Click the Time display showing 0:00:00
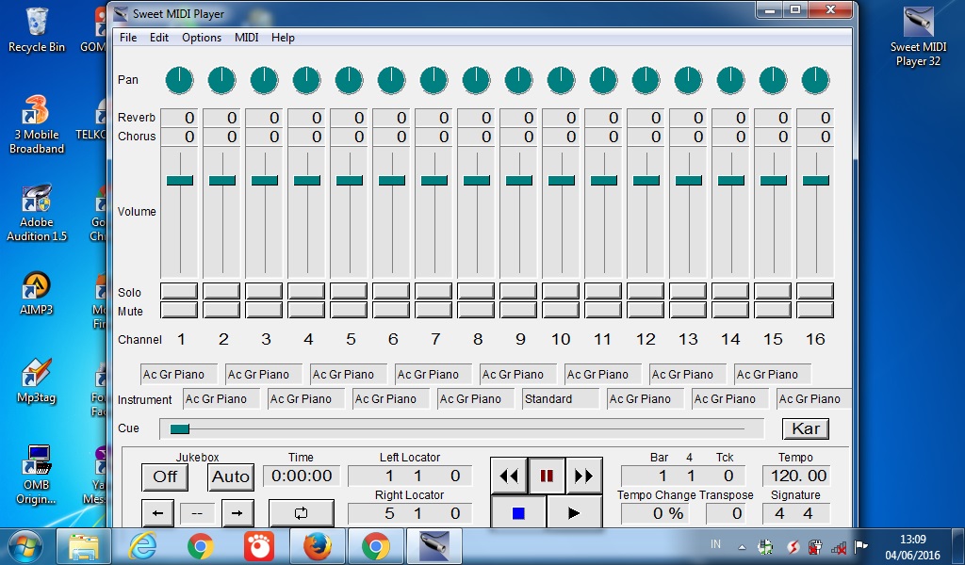This screenshot has height=565, width=965. click(x=302, y=476)
